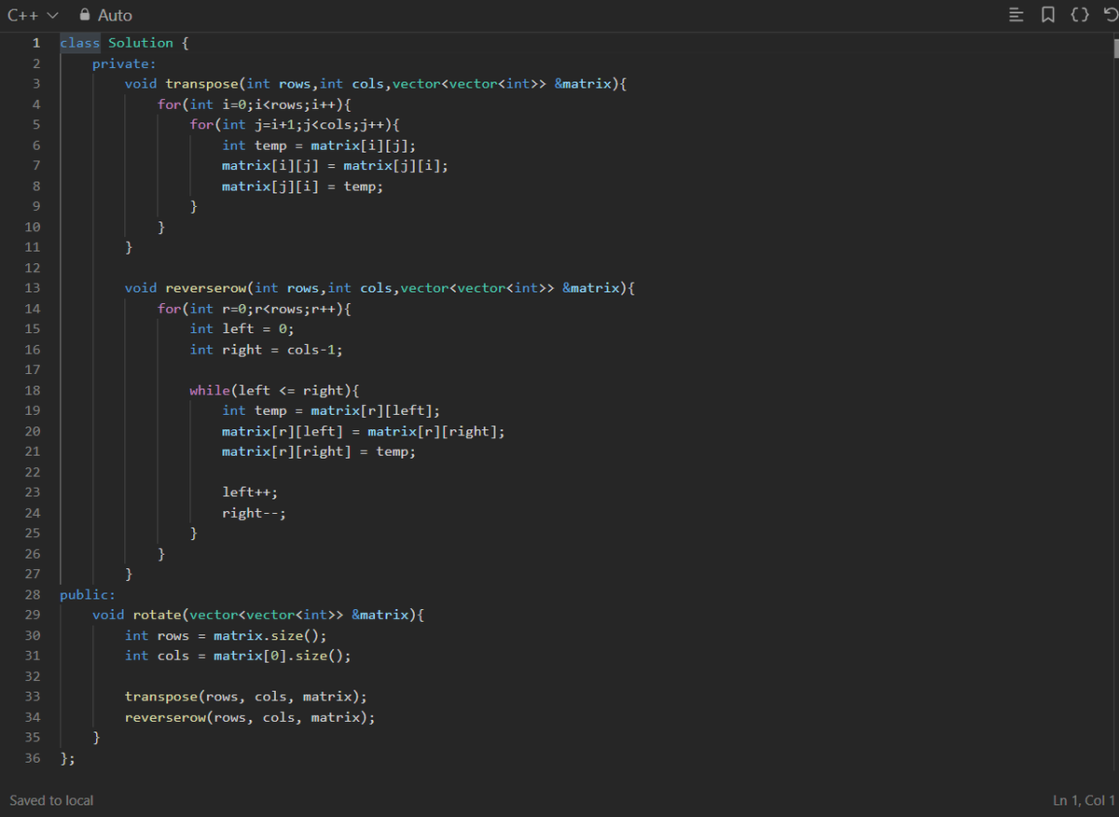Image resolution: width=1119 pixels, height=817 pixels.
Task: Click line number 1 in the gutter
Action: click(x=35, y=43)
